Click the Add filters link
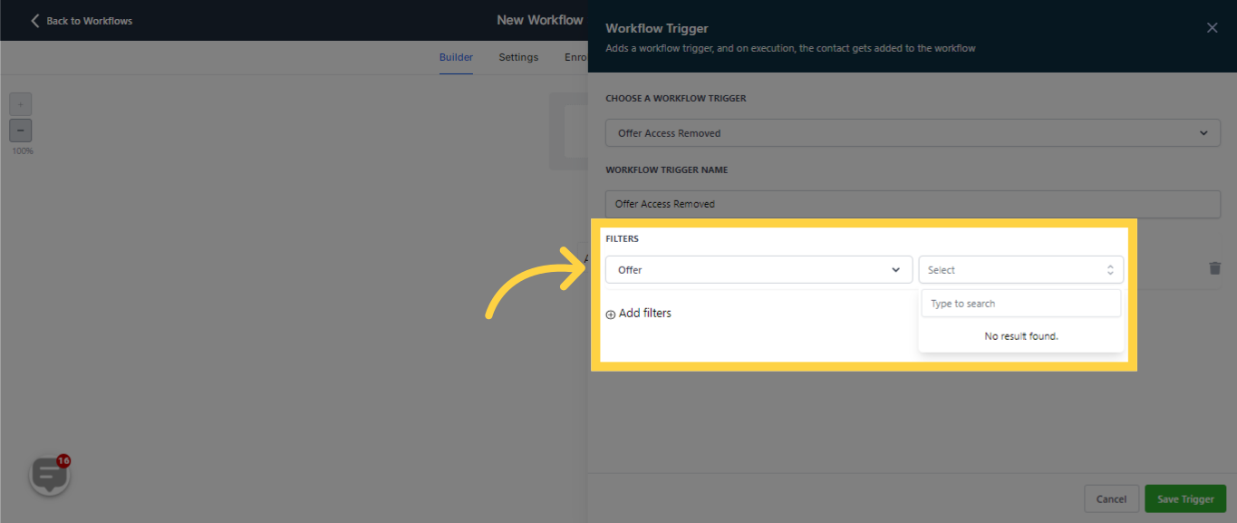1237x523 pixels. [644, 313]
